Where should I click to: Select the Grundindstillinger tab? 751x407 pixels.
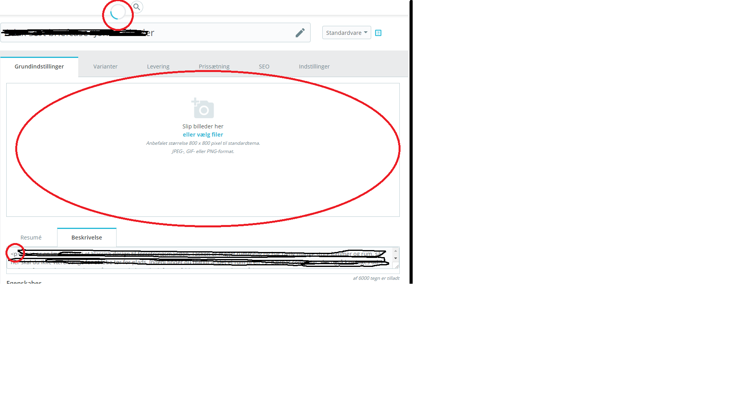pyautogui.click(x=39, y=67)
